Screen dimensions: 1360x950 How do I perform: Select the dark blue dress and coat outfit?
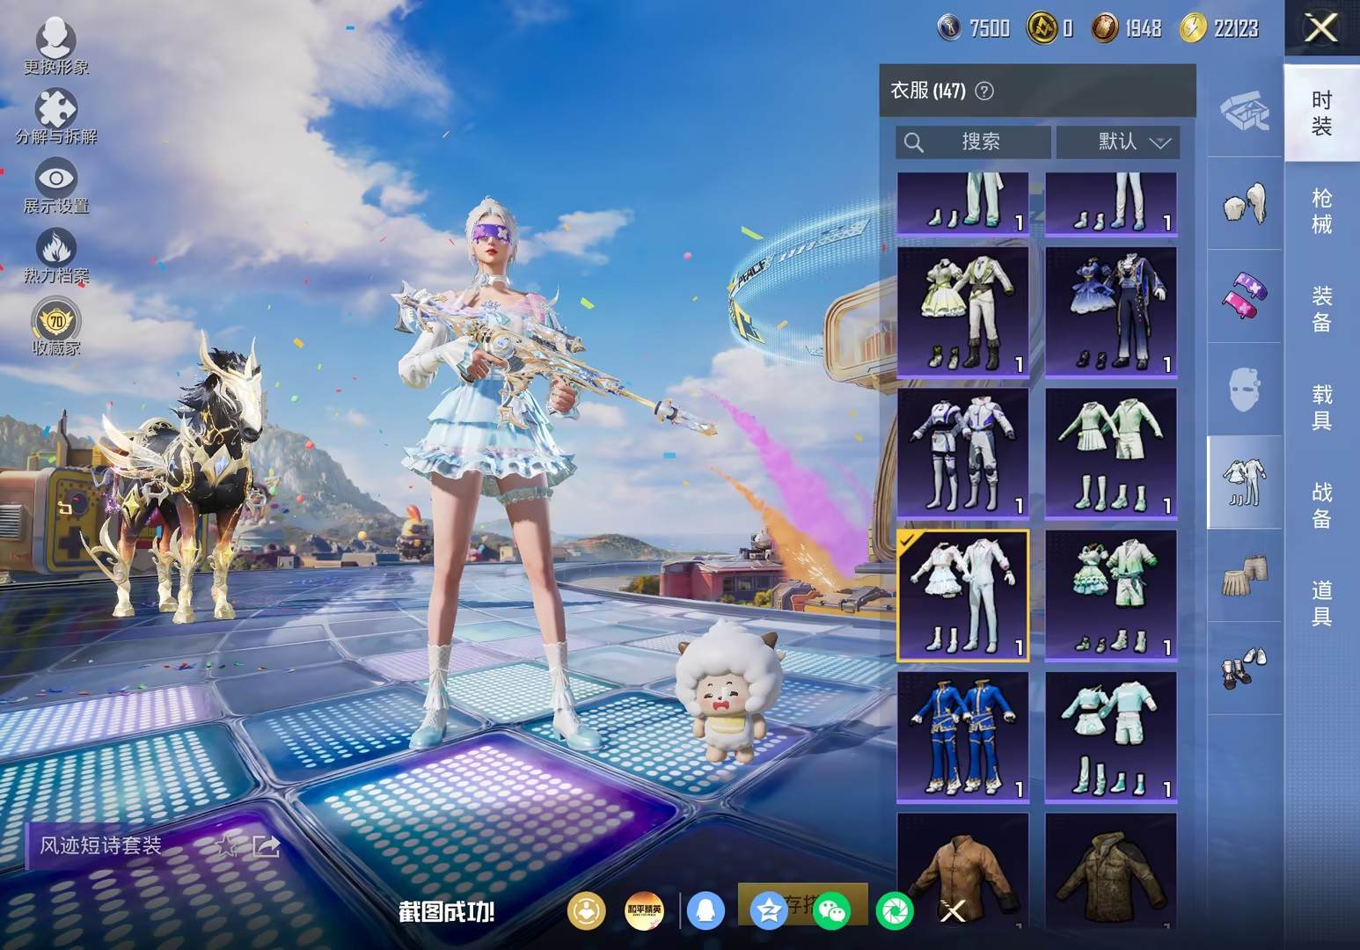pyautogui.click(x=1111, y=312)
